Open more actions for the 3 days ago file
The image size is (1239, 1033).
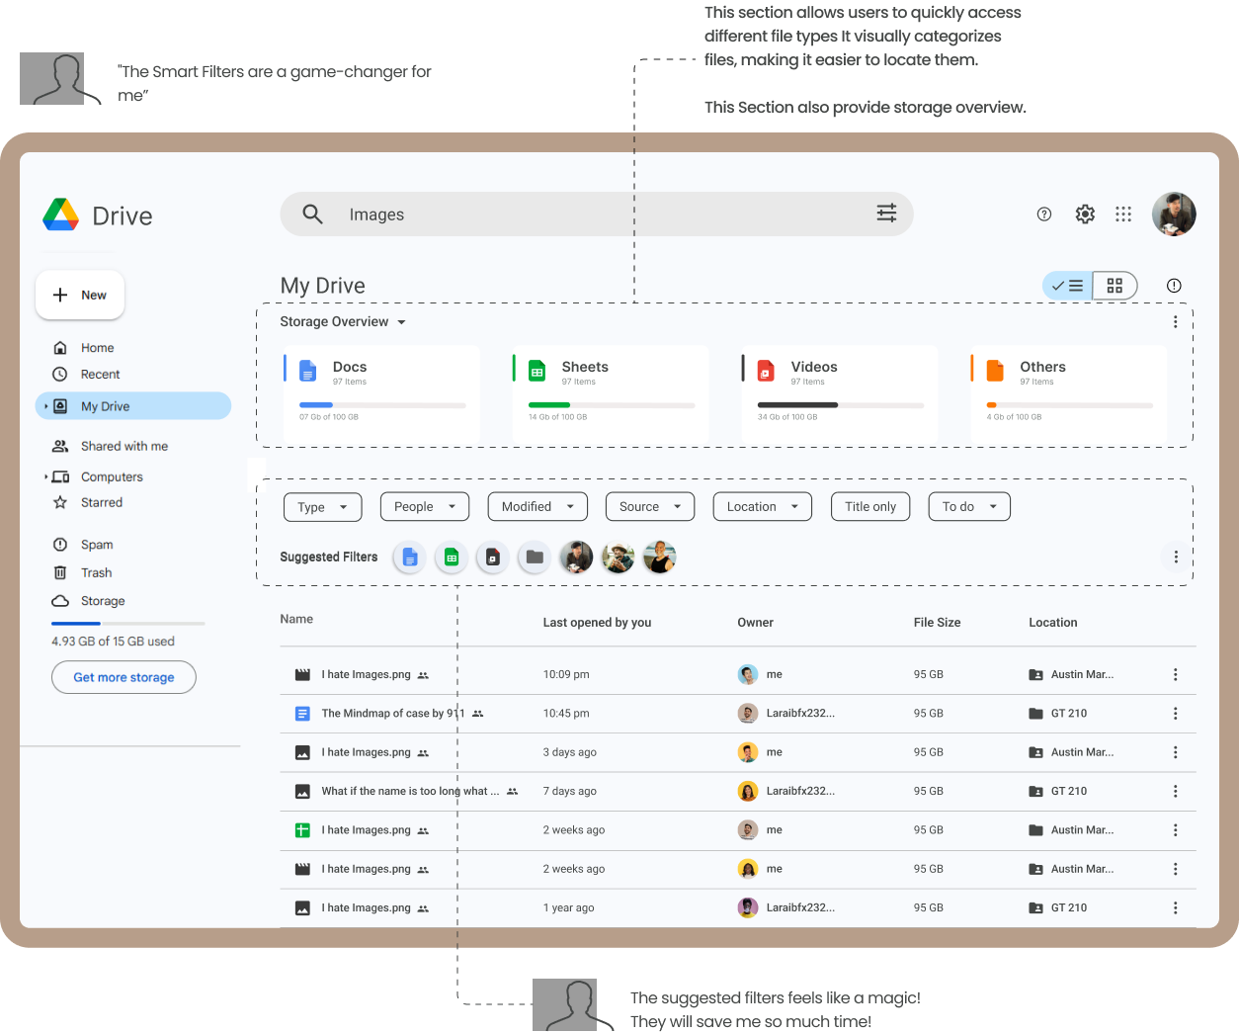(1175, 752)
